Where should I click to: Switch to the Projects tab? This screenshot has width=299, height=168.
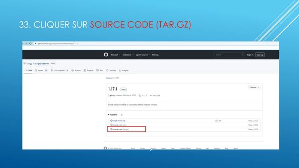pyautogui.click(x=88, y=70)
